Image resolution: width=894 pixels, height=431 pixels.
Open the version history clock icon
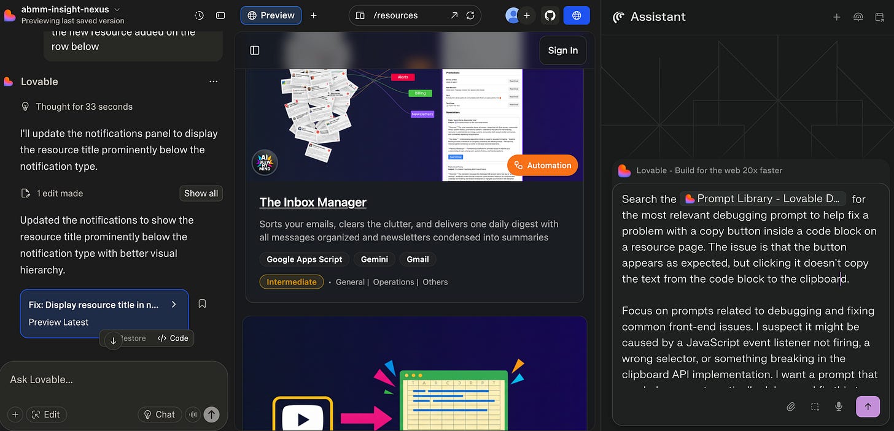pos(199,15)
